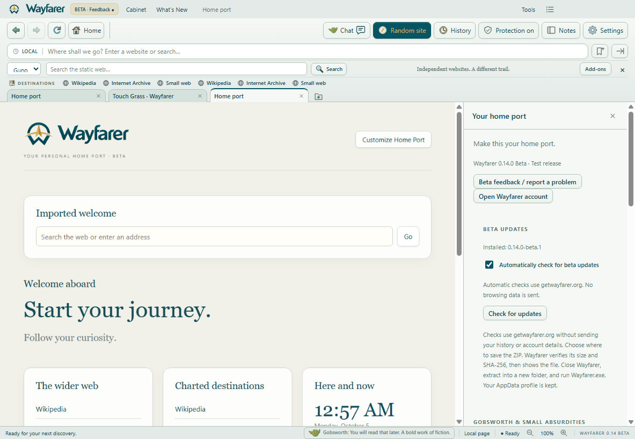Screen dimensions: 635x439
Task: Open Wikipedia under Charted destinations
Action: tap(191, 409)
